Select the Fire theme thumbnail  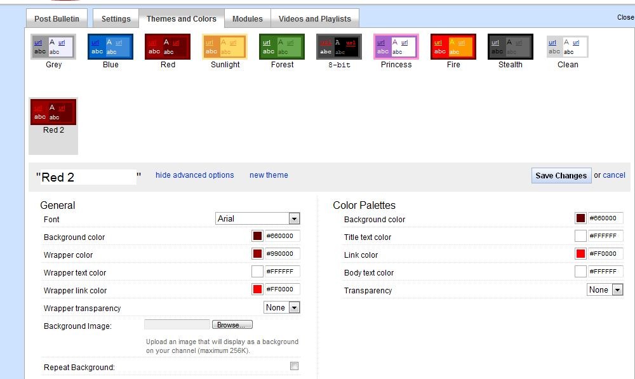click(453, 47)
